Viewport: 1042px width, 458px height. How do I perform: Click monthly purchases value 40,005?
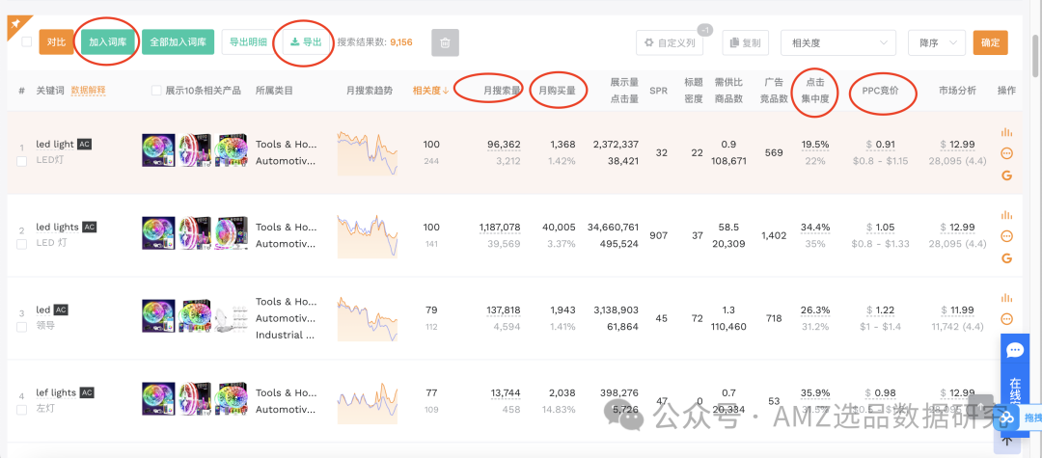(x=560, y=227)
